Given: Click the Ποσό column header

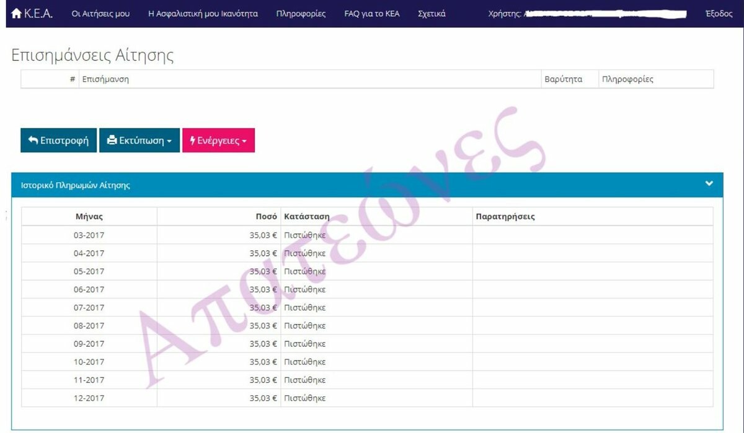Looking at the screenshot, I should pos(266,217).
